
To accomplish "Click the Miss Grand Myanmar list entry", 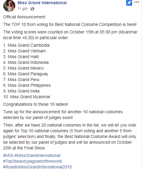I will pos(27,97).
